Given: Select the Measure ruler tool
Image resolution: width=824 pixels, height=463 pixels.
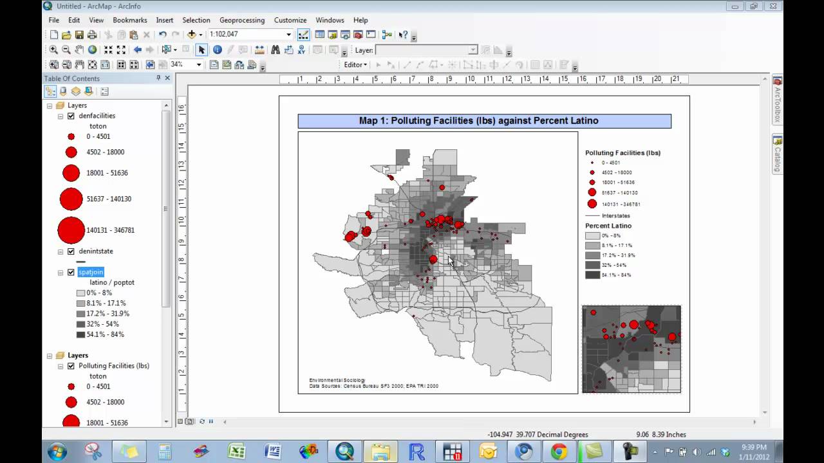Looking at the screenshot, I should click(259, 50).
